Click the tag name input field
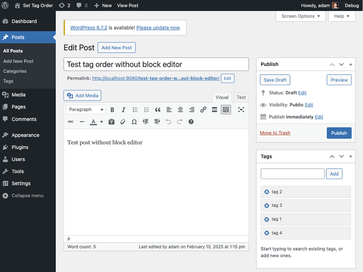Viewport: 363px width, 272px height. (x=293, y=174)
